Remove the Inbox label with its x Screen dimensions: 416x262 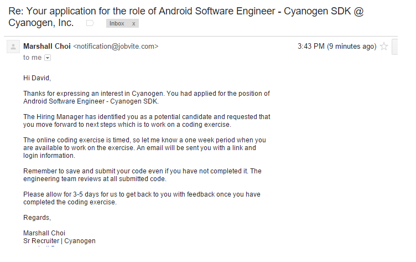(134, 23)
